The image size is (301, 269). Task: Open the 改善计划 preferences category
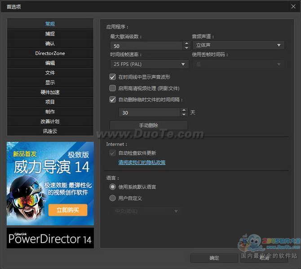tap(50, 121)
